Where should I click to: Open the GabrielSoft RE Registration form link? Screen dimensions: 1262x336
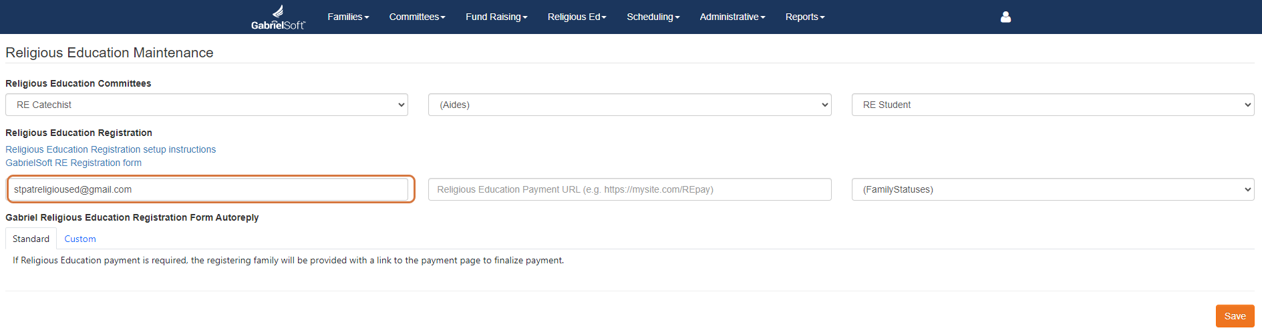click(73, 163)
